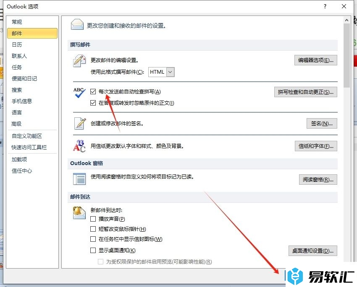Close the Outlook 选项 dialog

[x=344, y=6]
